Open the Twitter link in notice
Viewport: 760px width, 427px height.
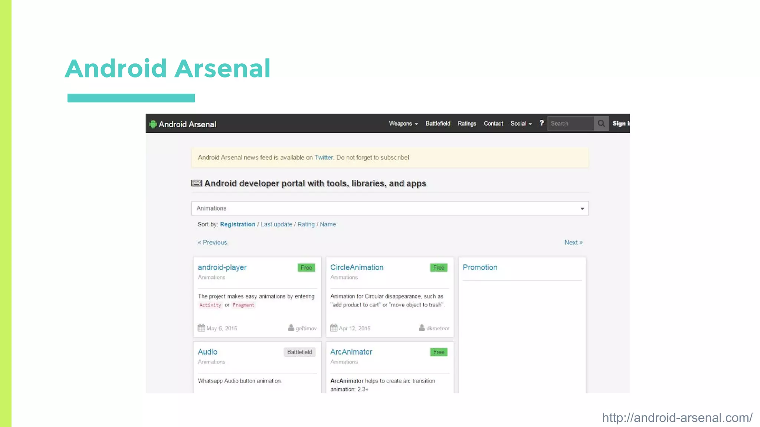click(324, 158)
